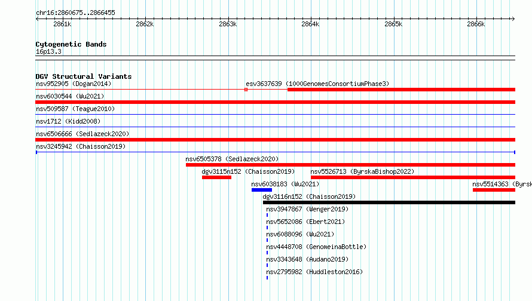Click the 2866k ruler mark
This screenshot has width=532, height=301.
coord(476,24)
